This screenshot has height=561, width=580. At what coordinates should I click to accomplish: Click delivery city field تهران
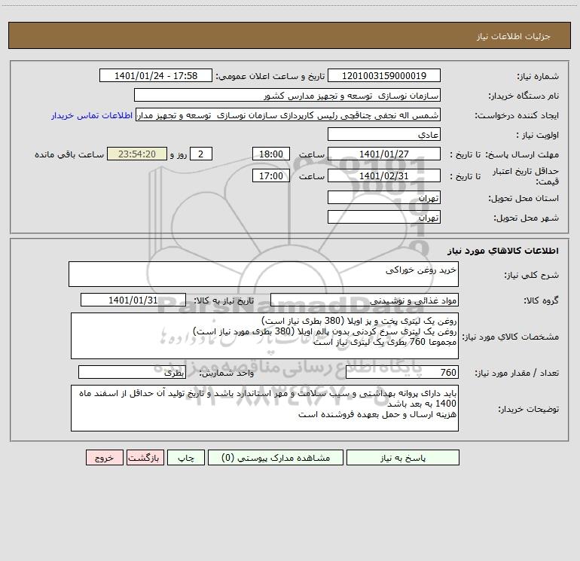click(384, 217)
